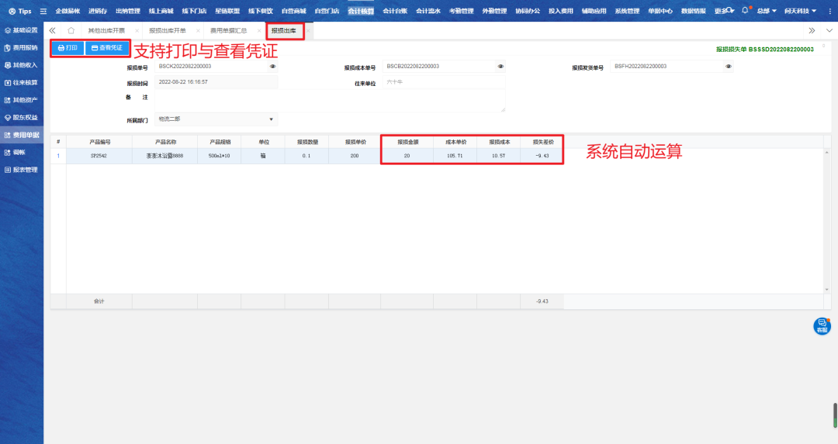Click the 打印 print button

[68, 48]
